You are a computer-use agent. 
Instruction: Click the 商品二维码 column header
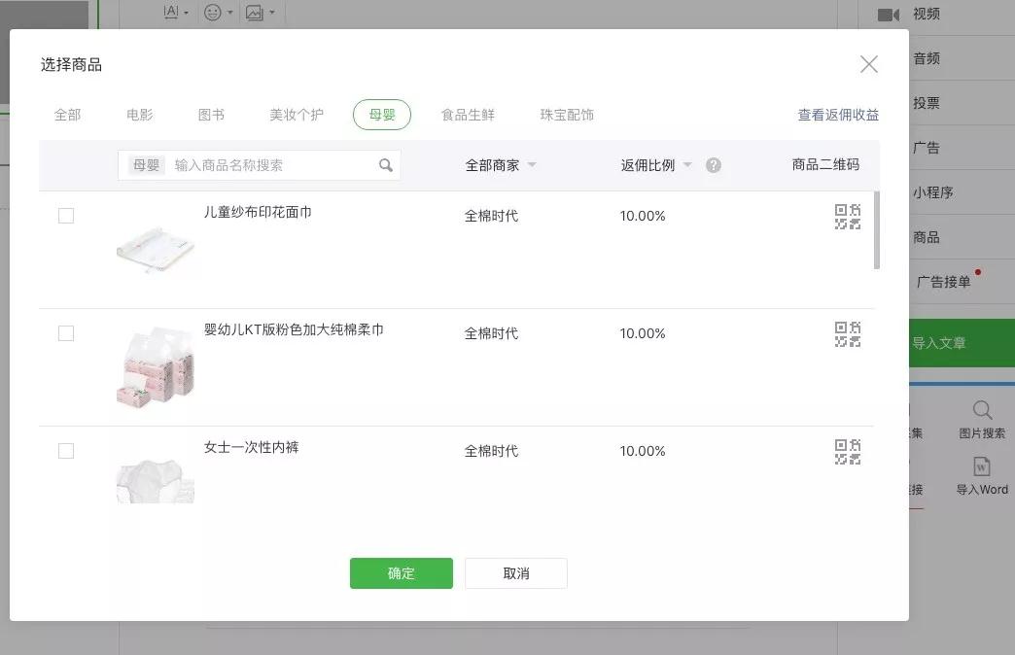825,164
